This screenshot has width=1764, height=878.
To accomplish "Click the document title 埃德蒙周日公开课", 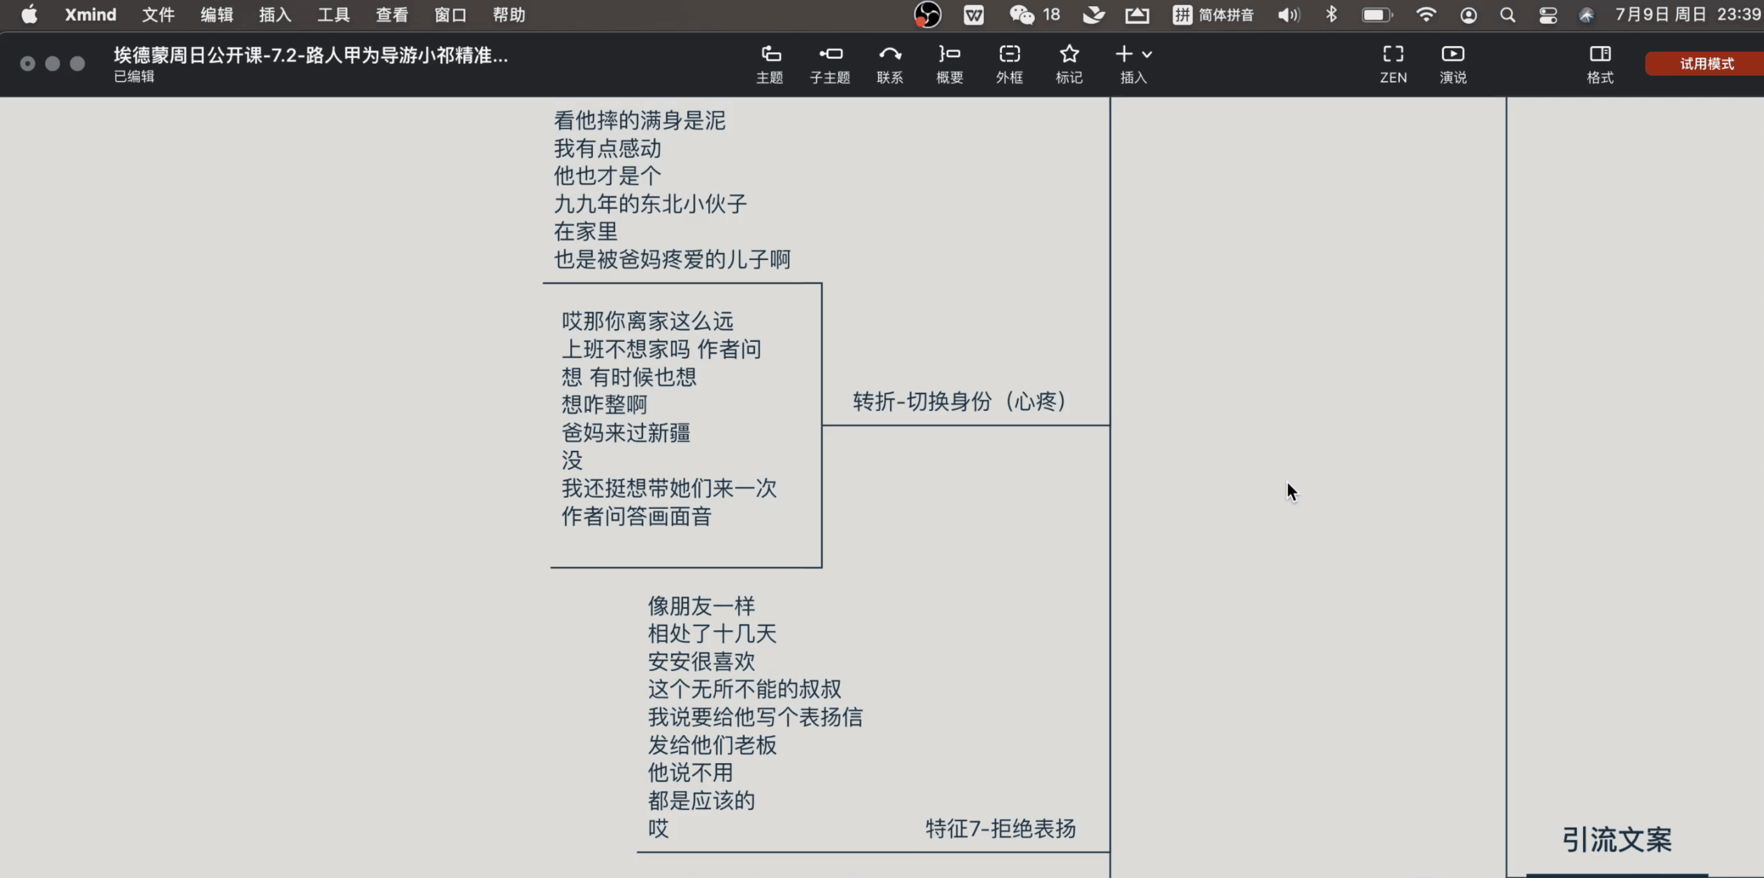I will pyautogui.click(x=311, y=55).
